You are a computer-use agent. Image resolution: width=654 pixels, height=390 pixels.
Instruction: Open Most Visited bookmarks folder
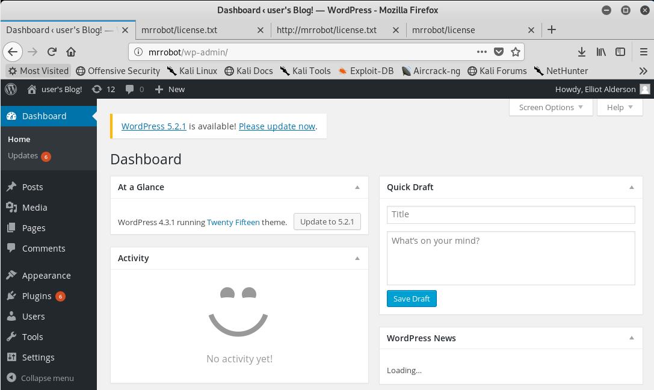pyautogui.click(x=39, y=71)
